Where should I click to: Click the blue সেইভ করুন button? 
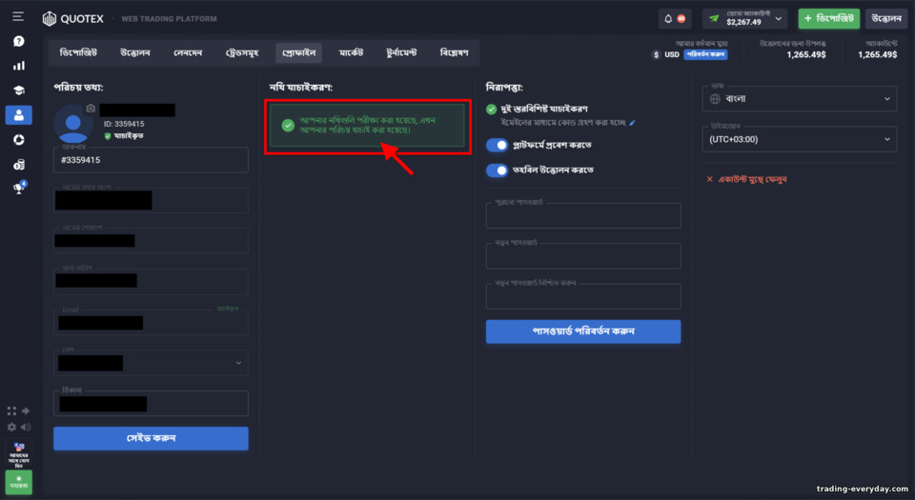pyautogui.click(x=151, y=438)
